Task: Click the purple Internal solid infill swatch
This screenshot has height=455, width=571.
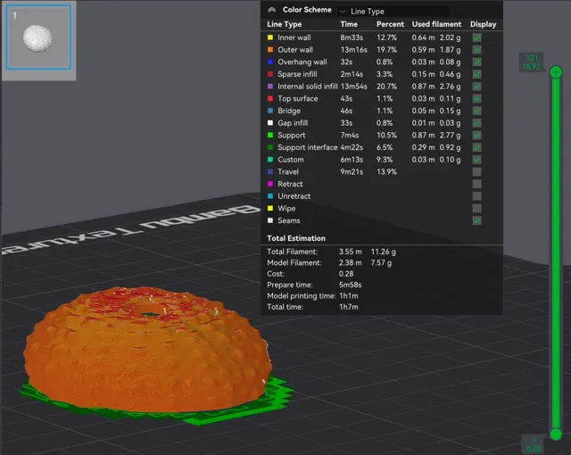Action: 270,87
